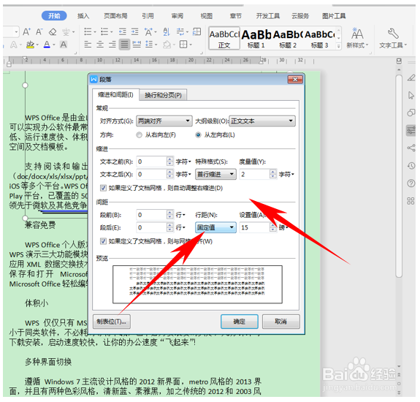The width and height of the screenshot is (420, 402).
Task: Click the selection arrow icon in sidebar
Action: pos(411,95)
